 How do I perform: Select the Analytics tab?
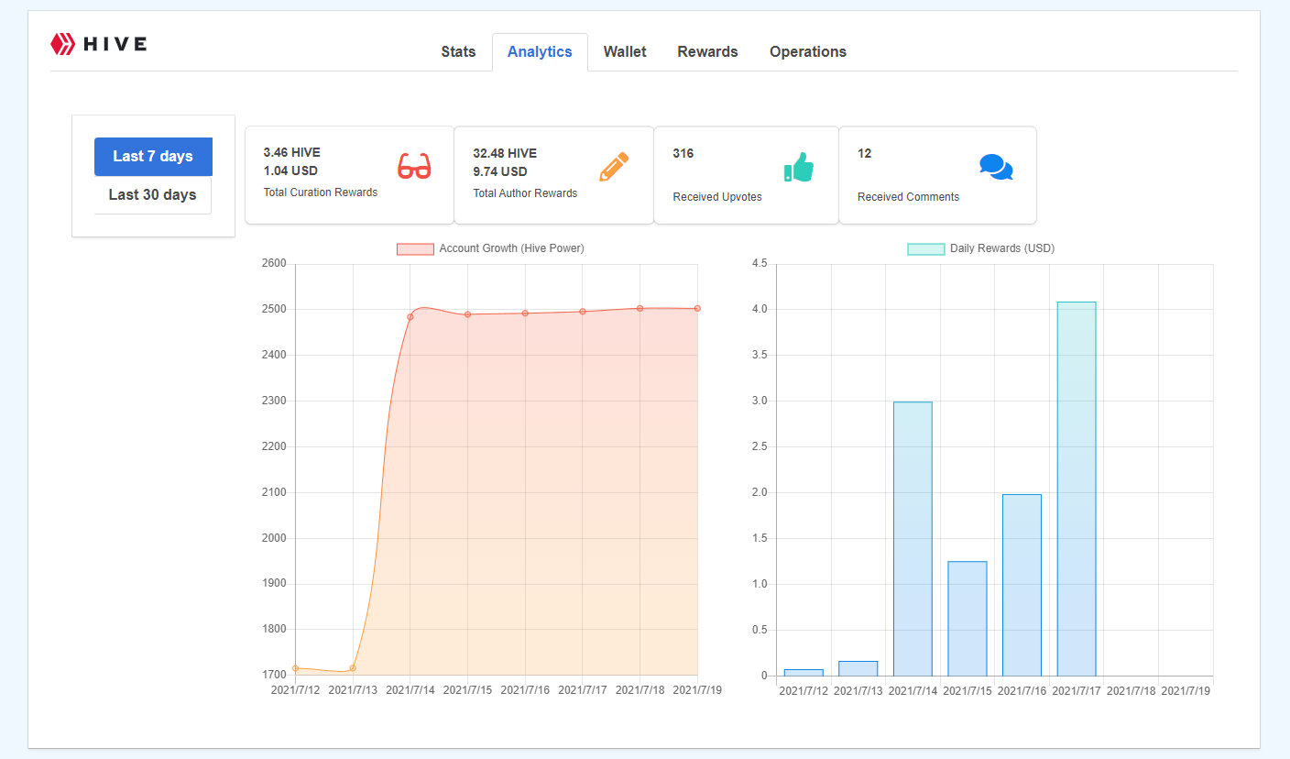click(540, 52)
